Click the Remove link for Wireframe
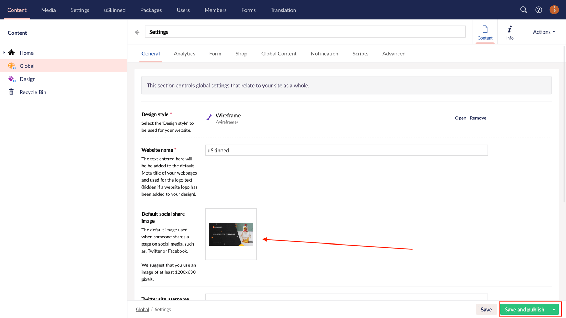Screen dimensions: 566x318 (x=478, y=118)
